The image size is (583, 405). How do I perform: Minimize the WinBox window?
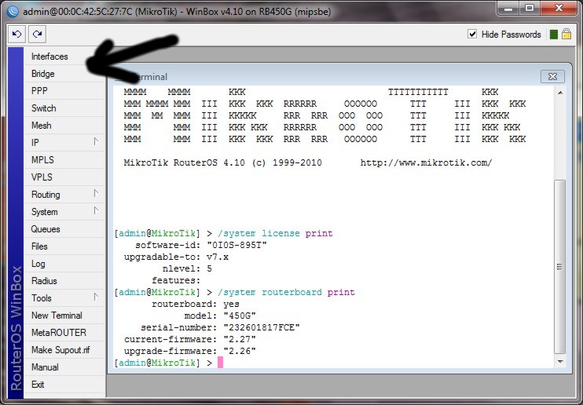coord(508,9)
